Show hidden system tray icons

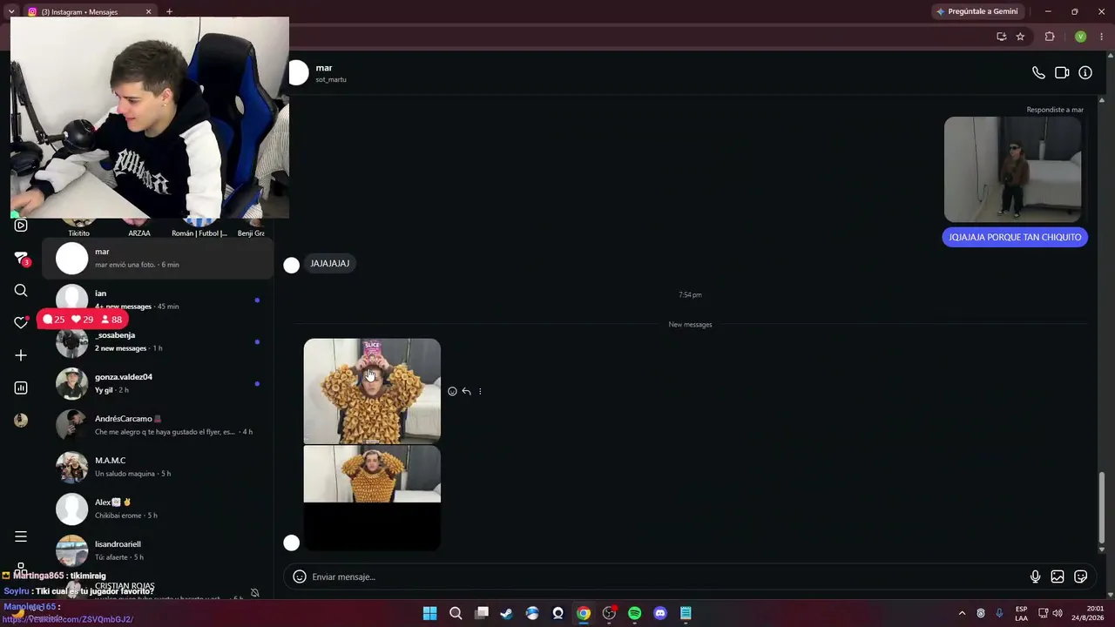click(x=962, y=613)
